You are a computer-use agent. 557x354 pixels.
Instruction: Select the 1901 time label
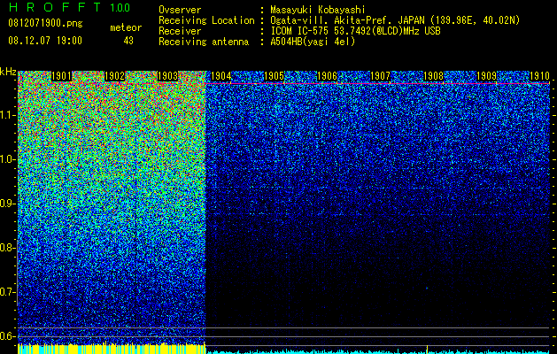point(61,76)
